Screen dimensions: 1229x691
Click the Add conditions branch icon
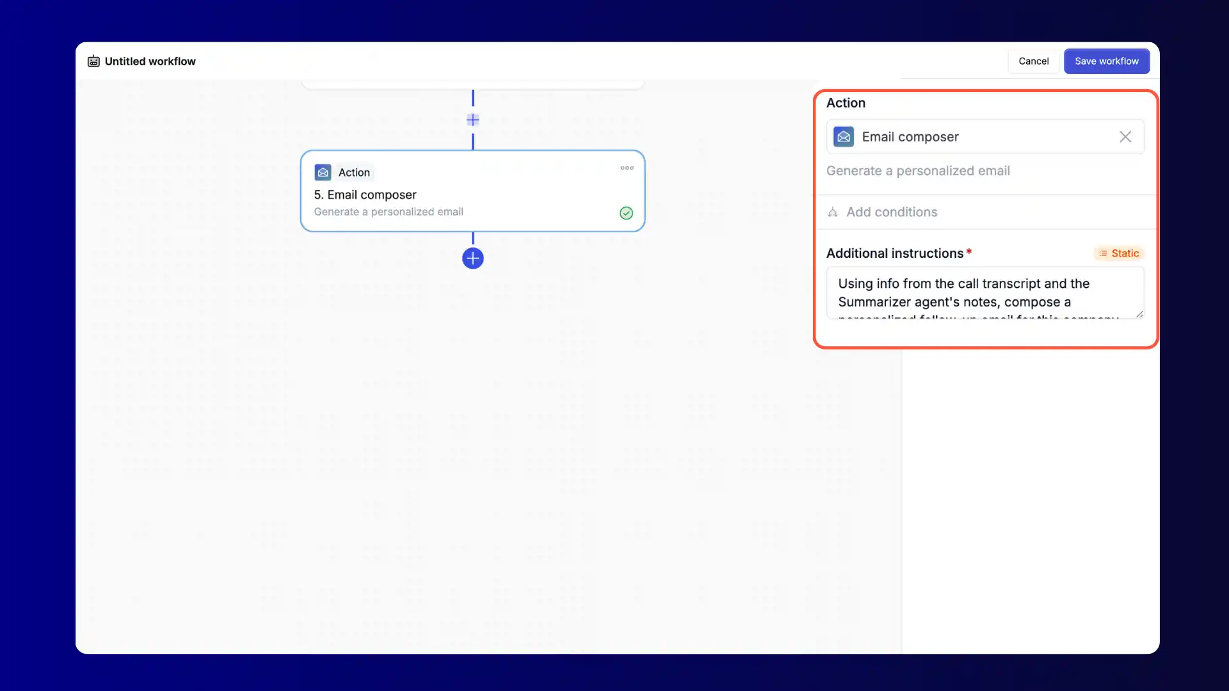[x=833, y=212]
